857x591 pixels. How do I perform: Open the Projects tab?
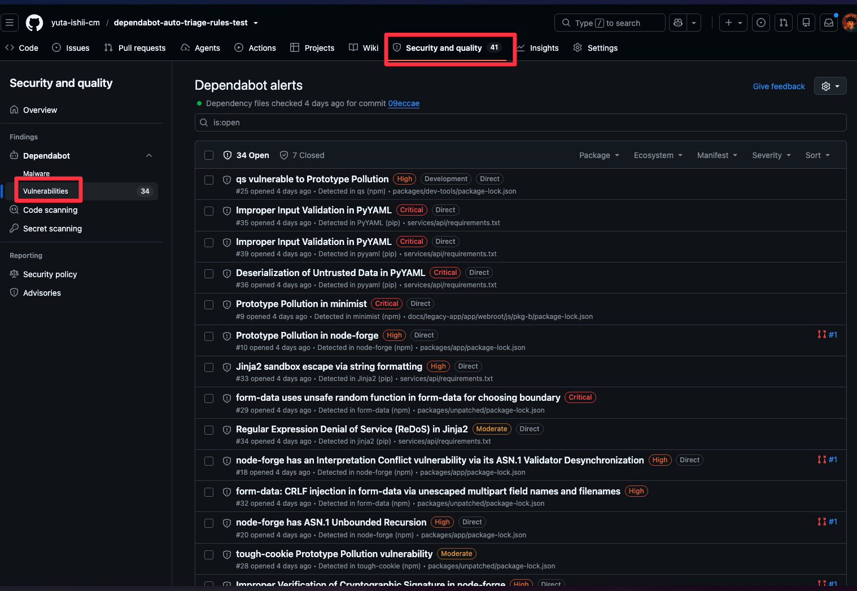pyautogui.click(x=312, y=48)
